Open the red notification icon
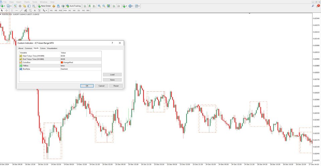This screenshot has width=321, height=166. (318, 6)
